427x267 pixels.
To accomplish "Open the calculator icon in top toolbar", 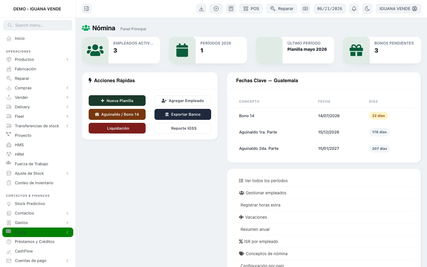I will [x=231, y=9].
